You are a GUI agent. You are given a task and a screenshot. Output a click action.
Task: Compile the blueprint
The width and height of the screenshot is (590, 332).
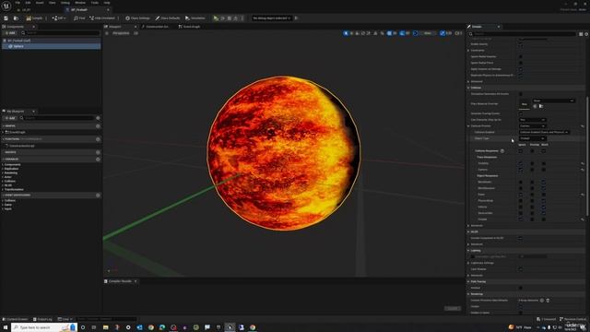pyautogui.click(x=35, y=18)
